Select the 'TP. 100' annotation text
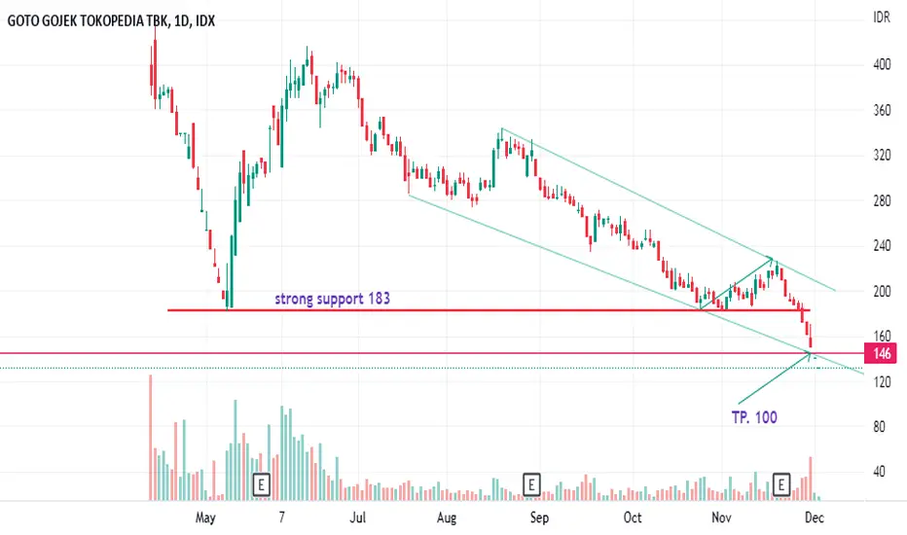907x535 pixels. point(754,417)
